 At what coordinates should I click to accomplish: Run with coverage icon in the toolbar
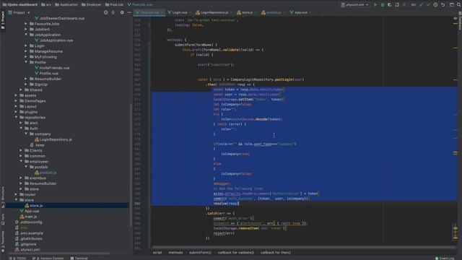(390, 5)
